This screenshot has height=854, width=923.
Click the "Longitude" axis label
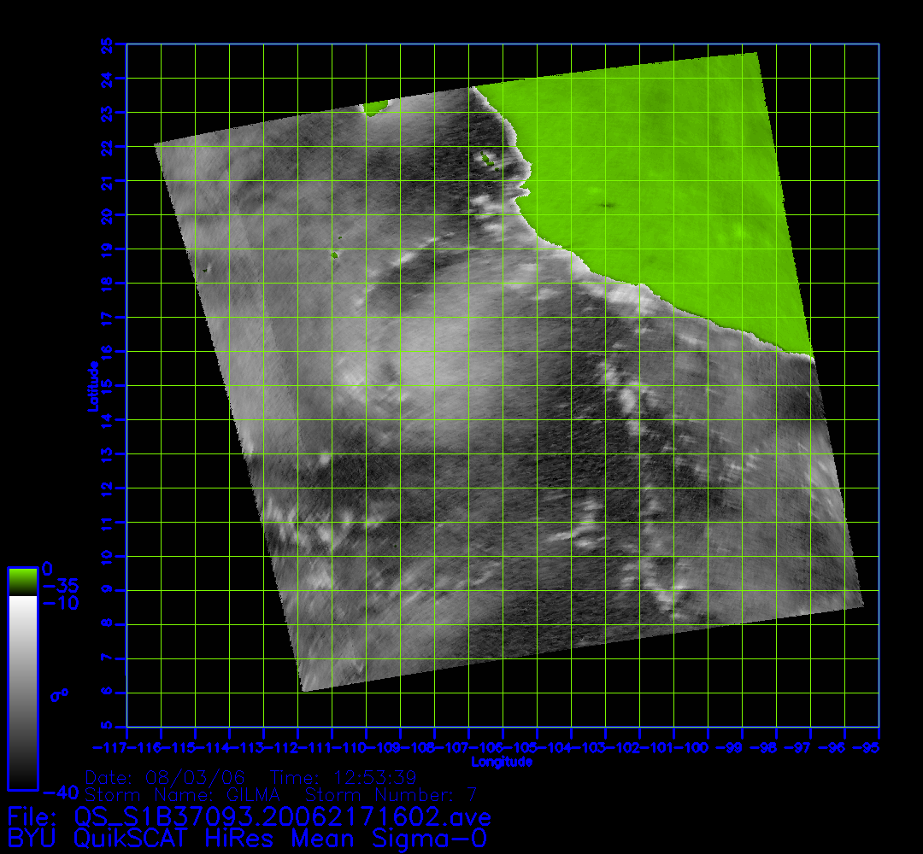pyautogui.click(x=502, y=761)
